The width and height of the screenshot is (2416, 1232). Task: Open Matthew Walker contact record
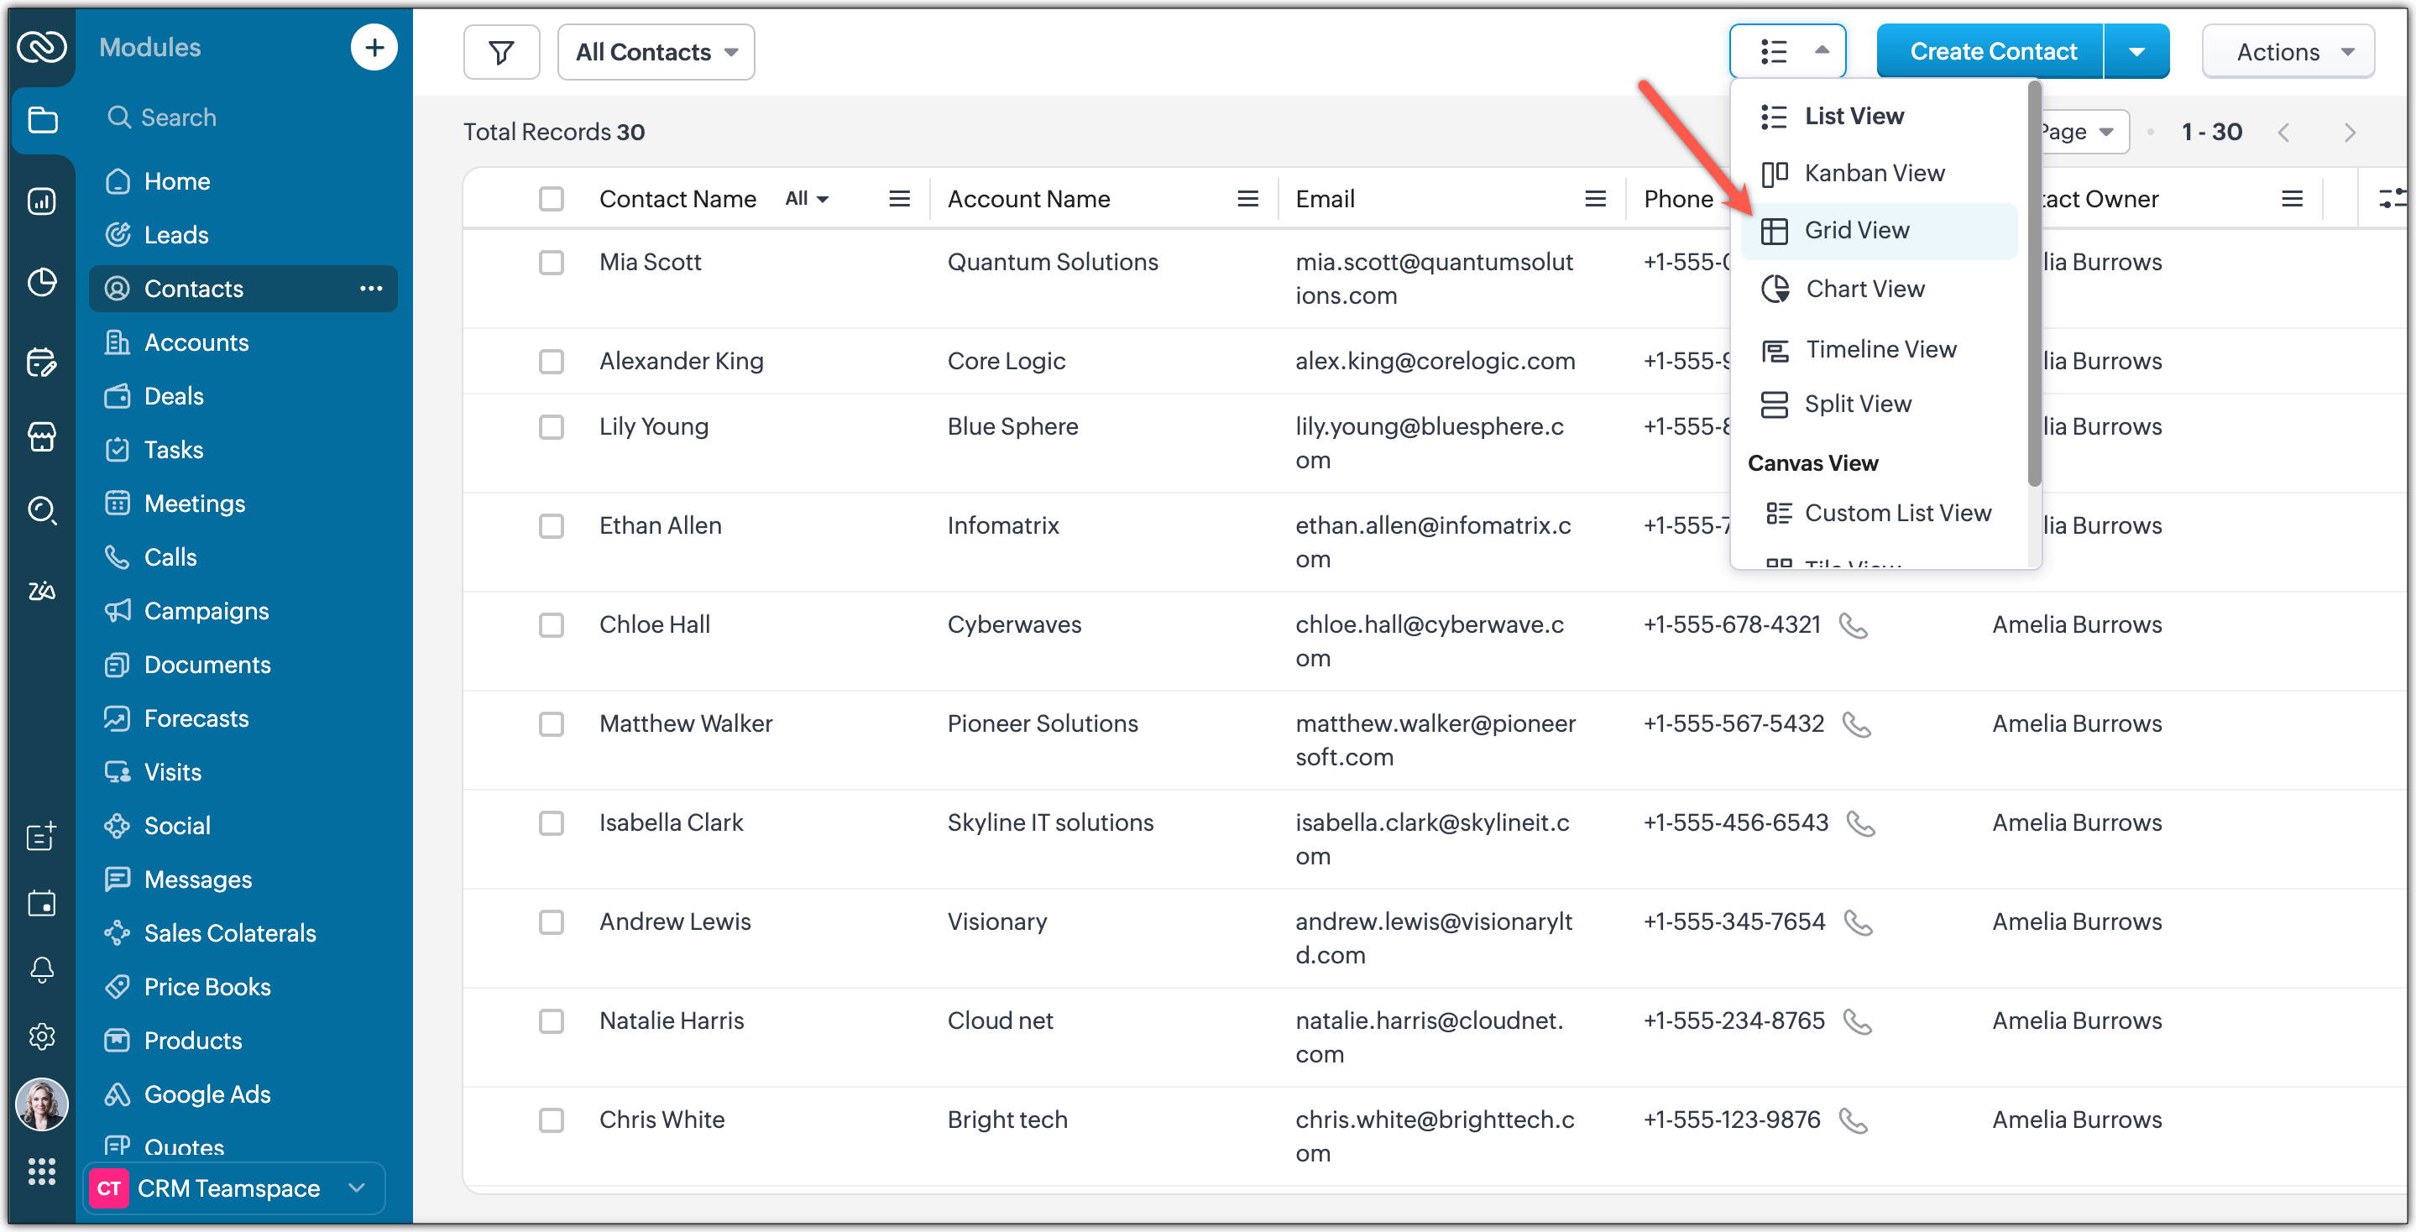point(686,723)
